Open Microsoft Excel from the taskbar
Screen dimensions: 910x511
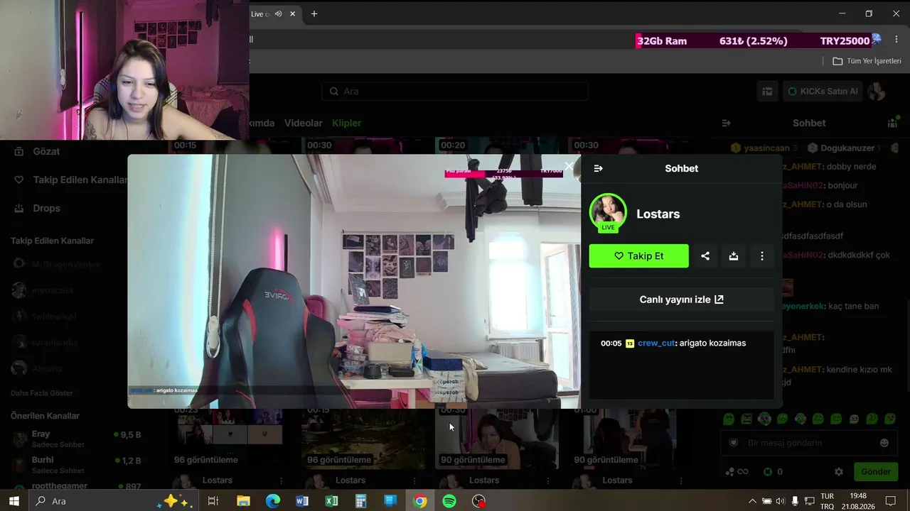[x=331, y=501]
